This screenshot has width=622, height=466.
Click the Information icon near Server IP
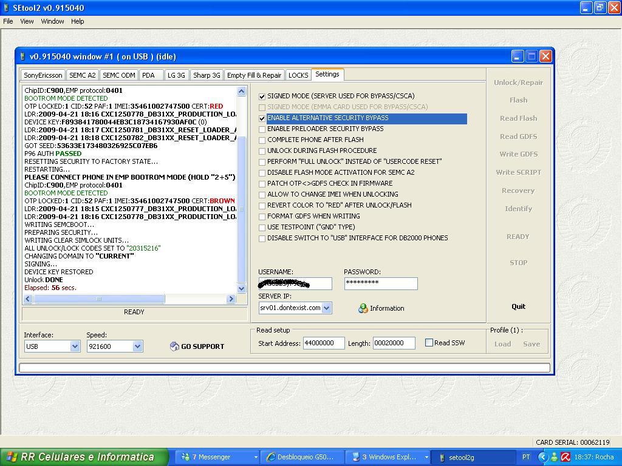click(363, 308)
